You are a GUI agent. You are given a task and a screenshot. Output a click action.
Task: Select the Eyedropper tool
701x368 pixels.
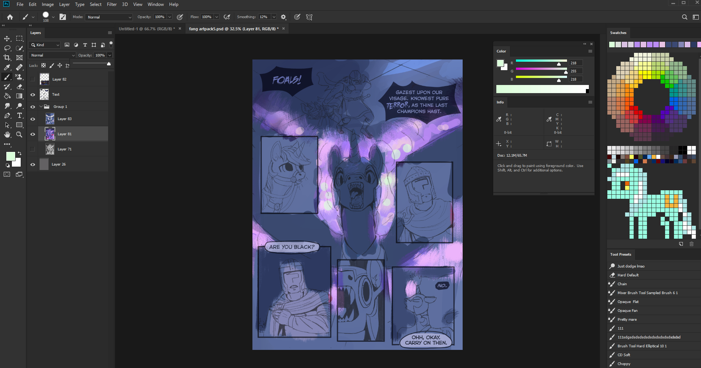pyautogui.click(x=7, y=67)
